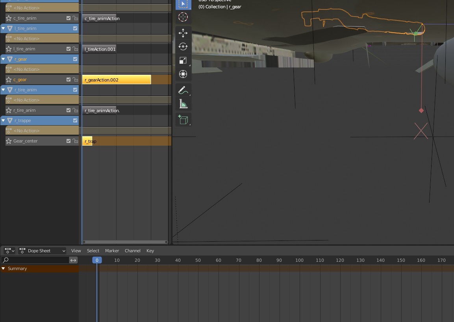This screenshot has width=454, height=322.
Task: Open the Channel menu
Action: tap(132, 251)
